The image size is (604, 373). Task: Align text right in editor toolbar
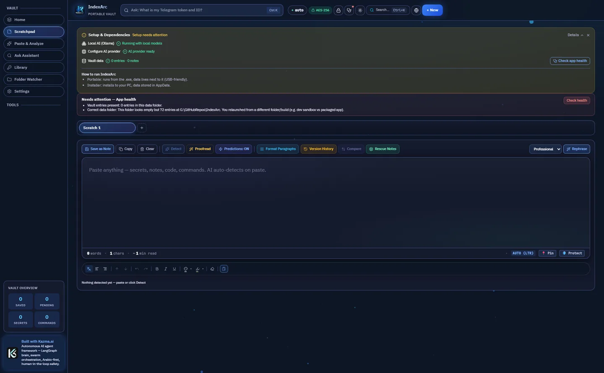pos(105,269)
